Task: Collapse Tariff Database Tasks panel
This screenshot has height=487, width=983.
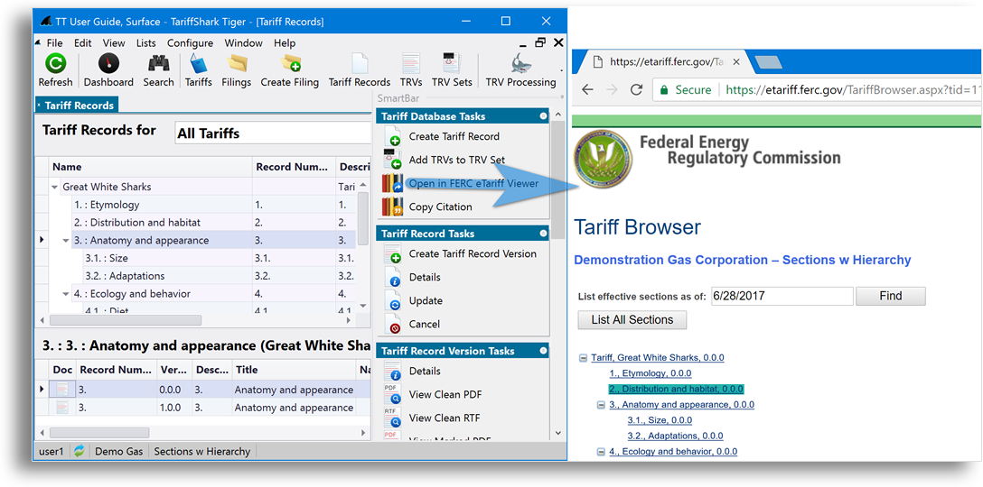Action: [543, 116]
